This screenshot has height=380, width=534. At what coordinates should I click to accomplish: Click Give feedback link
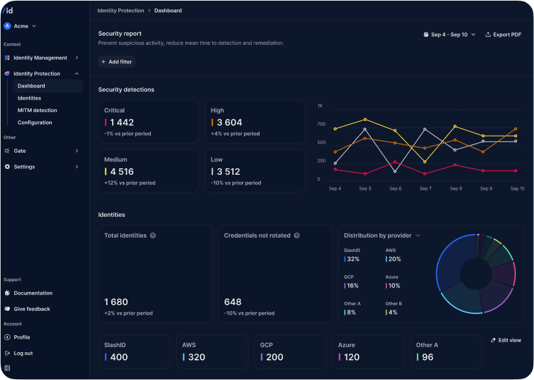(x=32, y=309)
